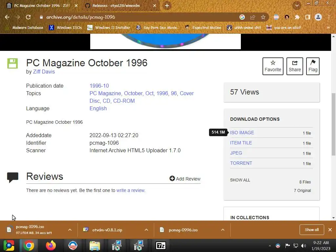
Task: Switch to Releases otya128/winevdm tab
Action: pyautogui.click(x=116, y=6)
